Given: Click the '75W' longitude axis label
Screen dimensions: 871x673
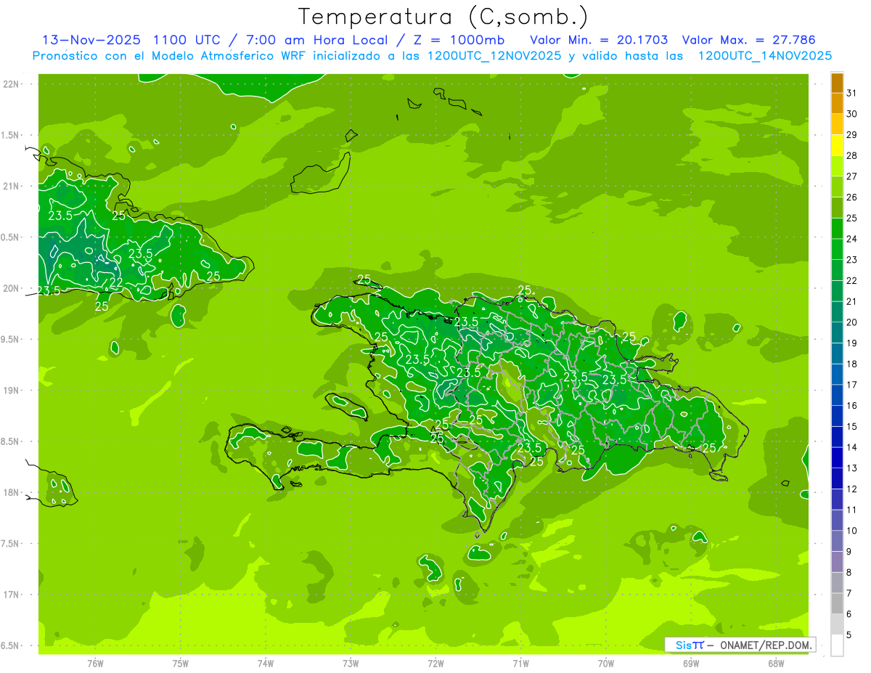Looking at the screenshot, I should coord(181,664).
